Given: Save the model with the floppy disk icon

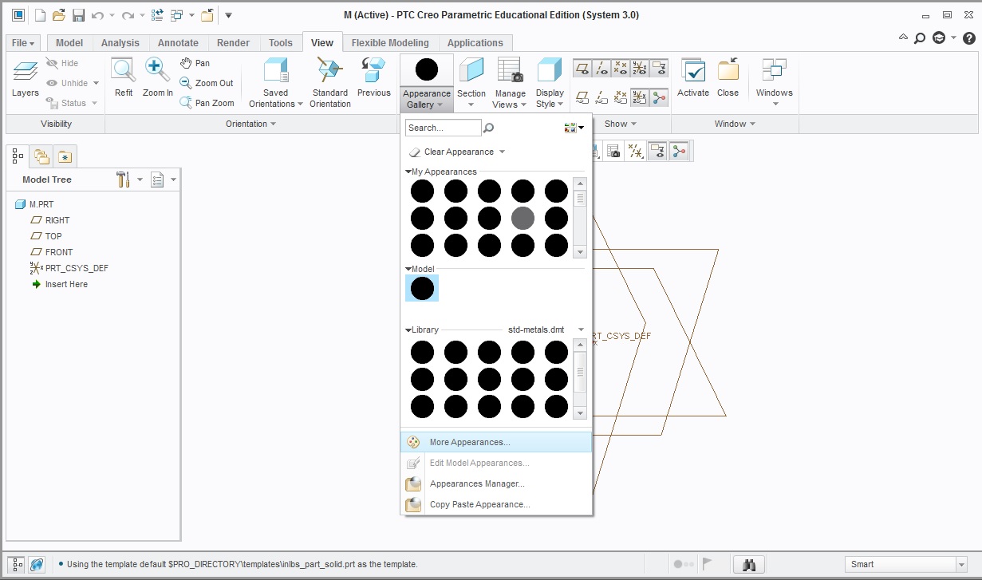Looking at the screenshot, I should [78, 15].
